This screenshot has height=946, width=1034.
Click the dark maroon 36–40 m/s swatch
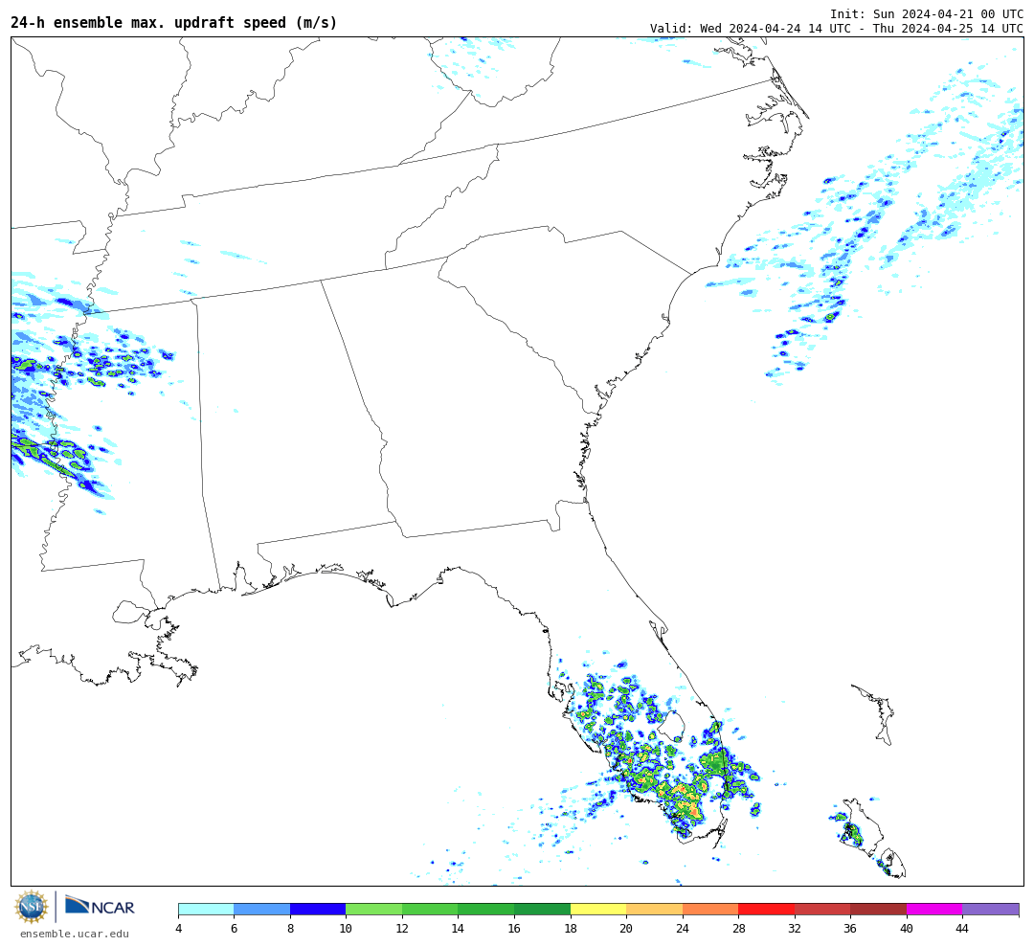[x=878, y=909]
